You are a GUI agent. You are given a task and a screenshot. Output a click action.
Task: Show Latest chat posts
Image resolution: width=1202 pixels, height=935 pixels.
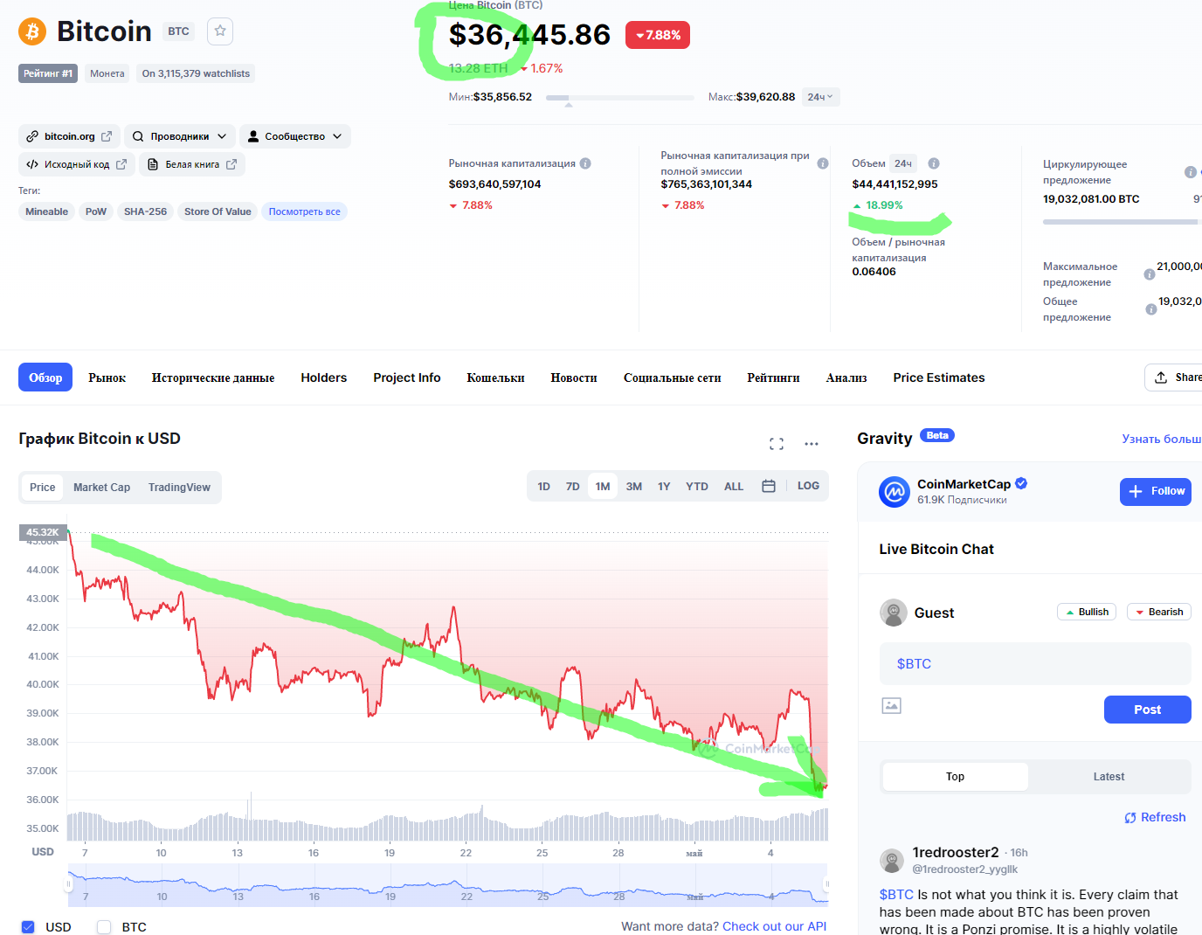pyautogui.click(x=1109, y=777)
